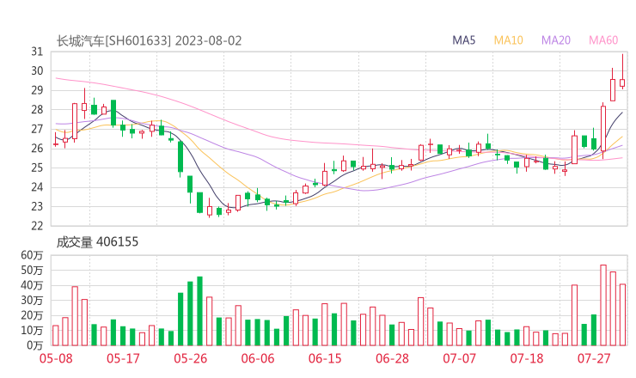Click the 06-06 date axis label
636x378 pixels.
point(258,358)
